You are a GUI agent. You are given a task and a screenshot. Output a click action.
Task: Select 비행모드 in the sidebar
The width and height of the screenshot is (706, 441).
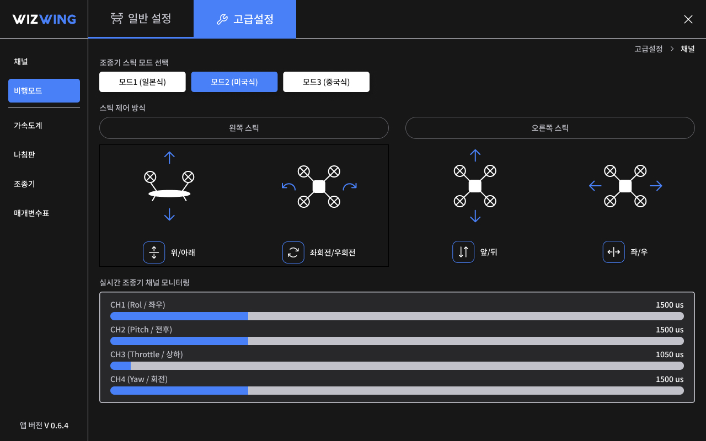pos(44,91)
